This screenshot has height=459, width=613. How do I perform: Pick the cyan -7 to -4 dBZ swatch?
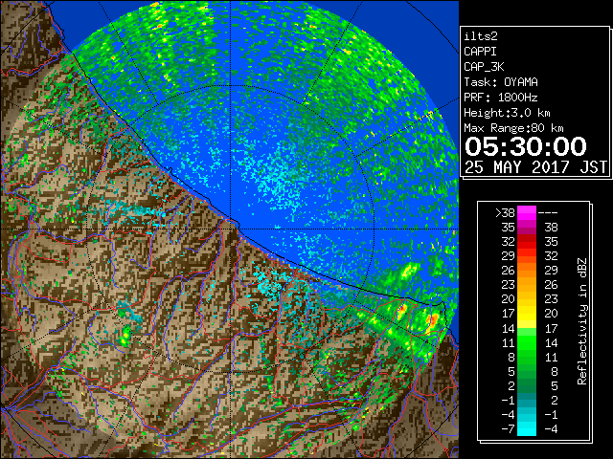click(527, 429)
